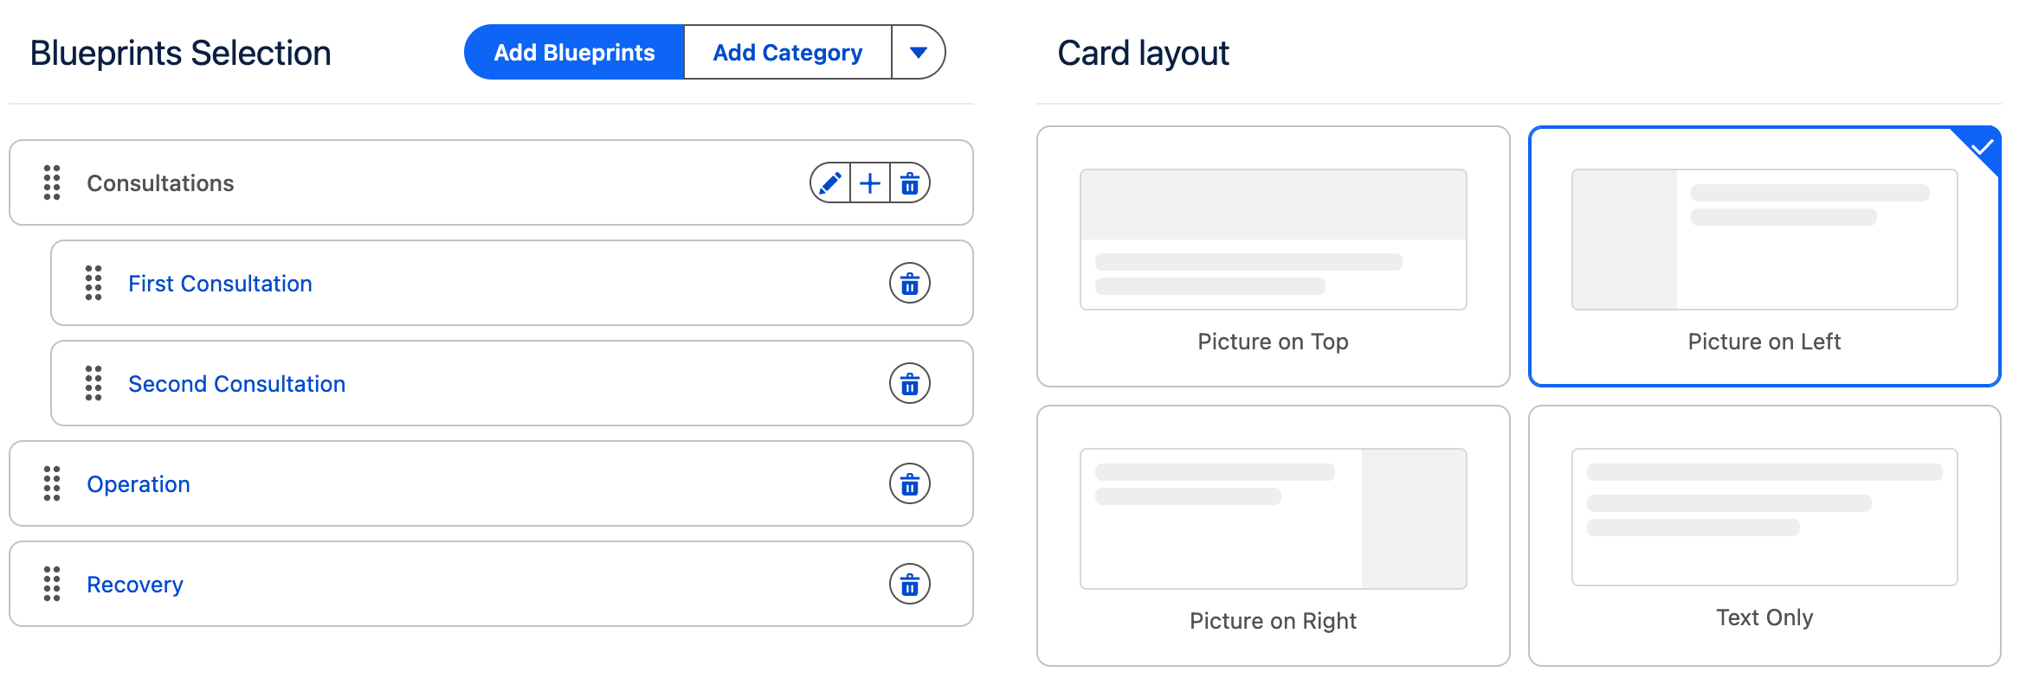Viewport: 2019px width, 678px height.
Task: Click the selected Picture on Left layout
Action: pos(1764,256)
